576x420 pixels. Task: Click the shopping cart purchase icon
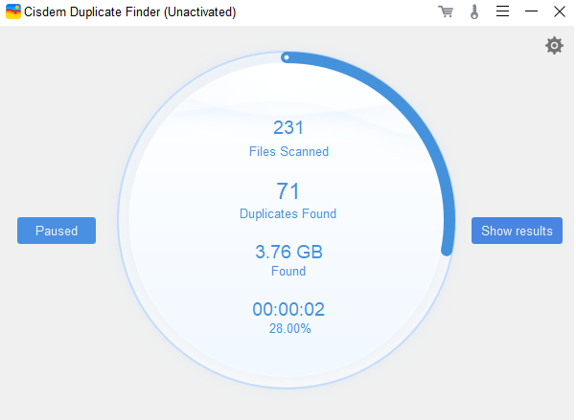tap(445, 12)
